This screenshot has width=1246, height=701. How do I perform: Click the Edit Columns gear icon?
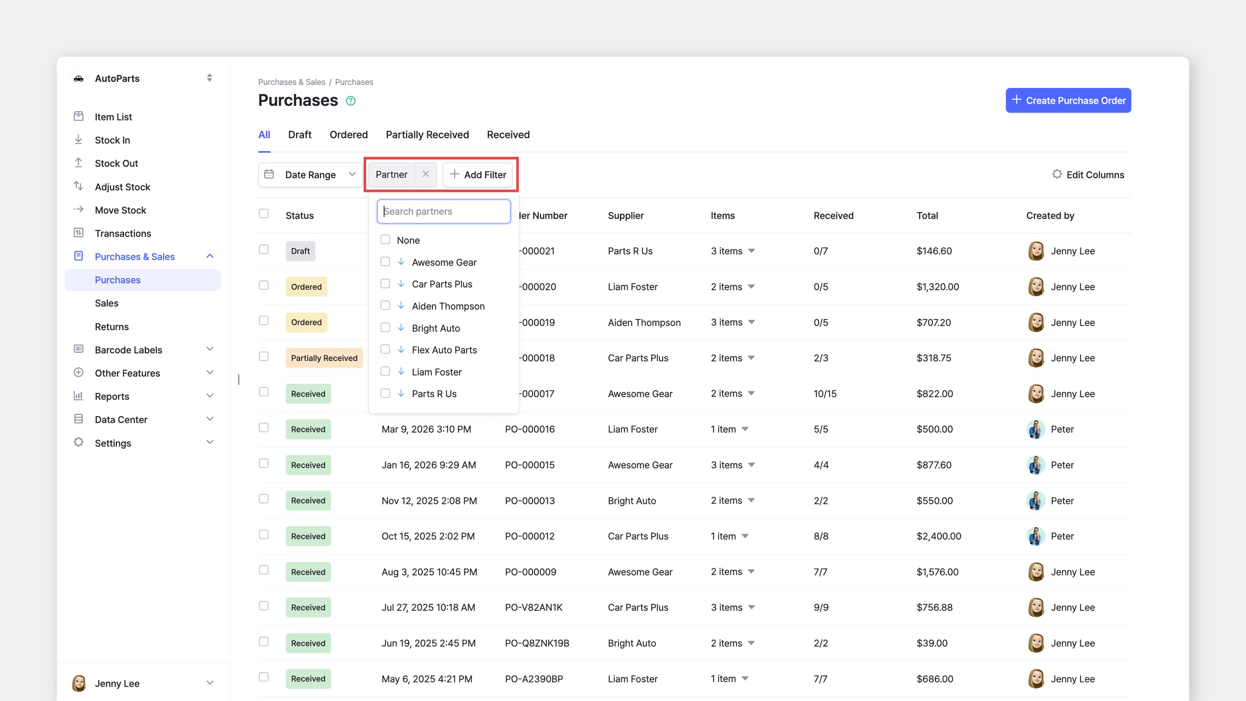click(1057, 174)
